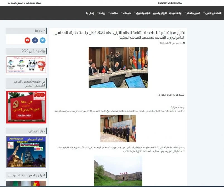Go to the 'الجزائر والصين' menu item
The height and width of the screenshot is (187, 224).
click(x=160, y=13)
